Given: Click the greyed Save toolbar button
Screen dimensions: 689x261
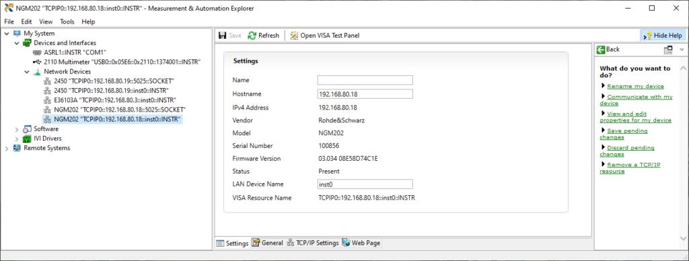Looking at the screenshot, I should [x=230, y=36].
